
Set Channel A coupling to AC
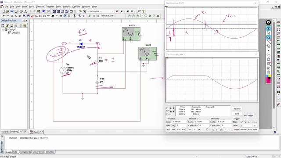click(x=190, y=129)
